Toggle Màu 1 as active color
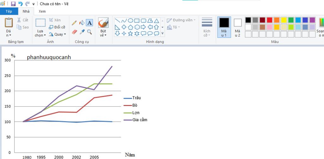324x159 pixels. [x=224, y=27]
